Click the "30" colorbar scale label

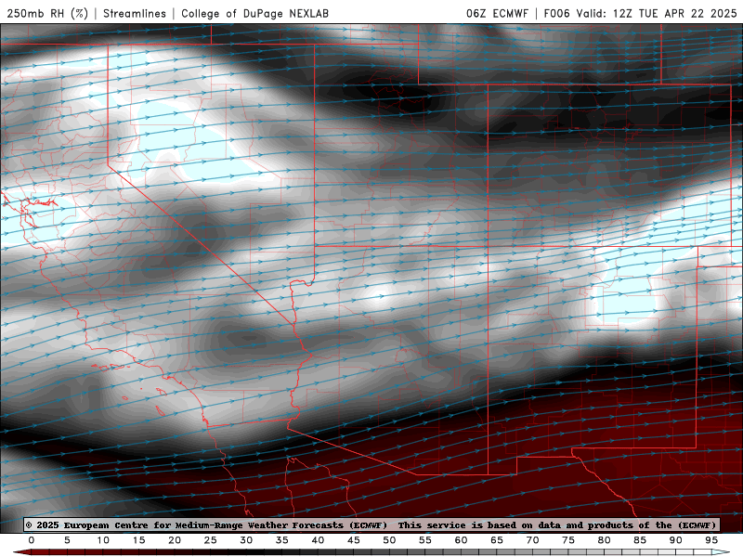tap(246, 540)
